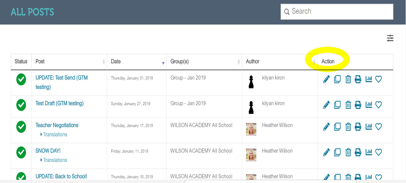Expand Translations under Teacher Negotiations
Screen dimensions: 406x183
pos(54,134)
